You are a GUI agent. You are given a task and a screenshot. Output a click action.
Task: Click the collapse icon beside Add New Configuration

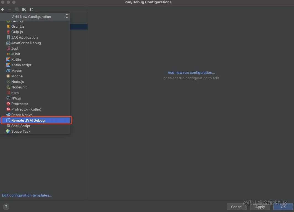67,16
